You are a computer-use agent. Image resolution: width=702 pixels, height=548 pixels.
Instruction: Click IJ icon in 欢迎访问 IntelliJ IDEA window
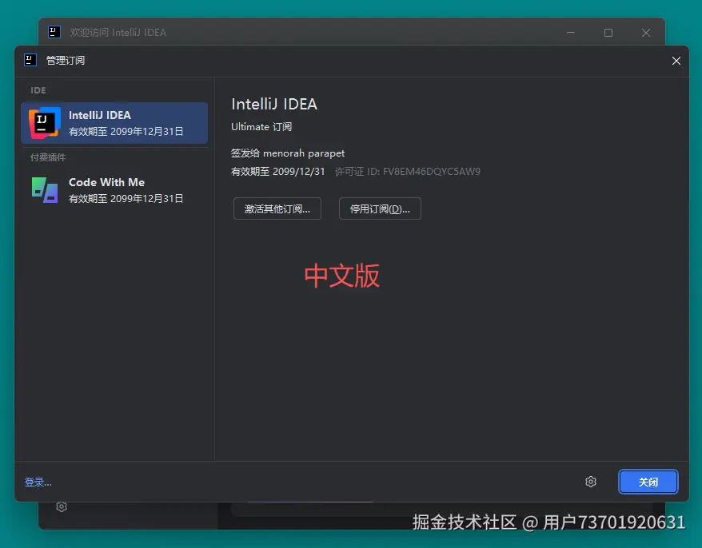point(54,32)
